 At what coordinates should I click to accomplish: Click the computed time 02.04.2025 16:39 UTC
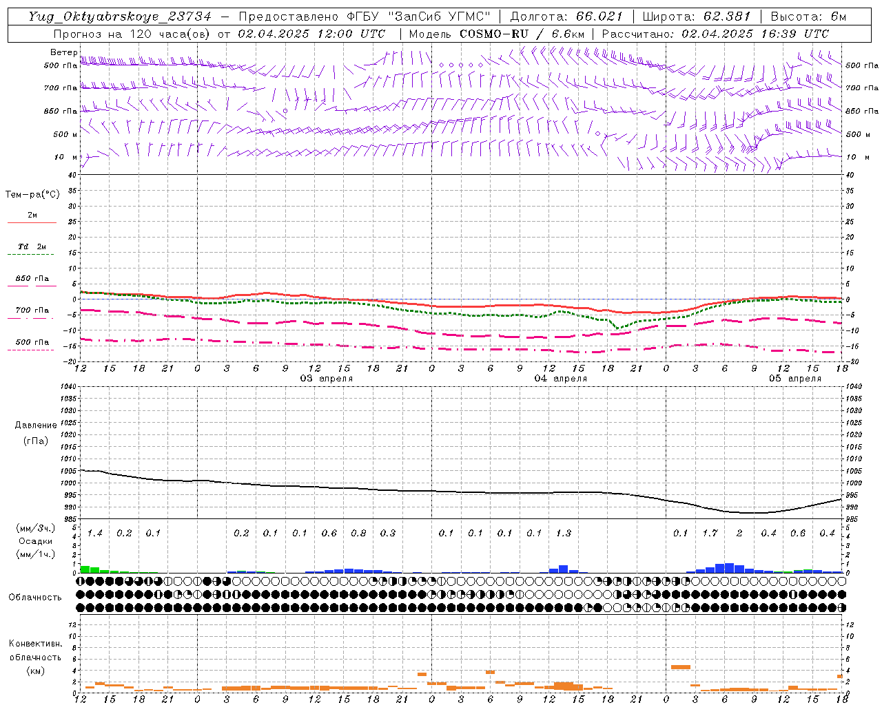pos(755,34)
